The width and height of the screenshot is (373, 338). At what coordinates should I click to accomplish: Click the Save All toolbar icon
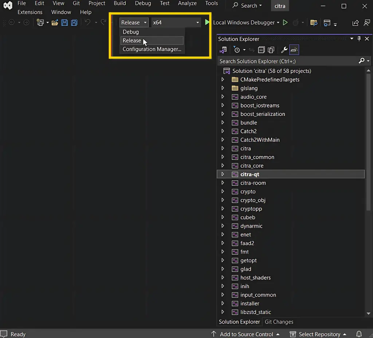(74, 23)
